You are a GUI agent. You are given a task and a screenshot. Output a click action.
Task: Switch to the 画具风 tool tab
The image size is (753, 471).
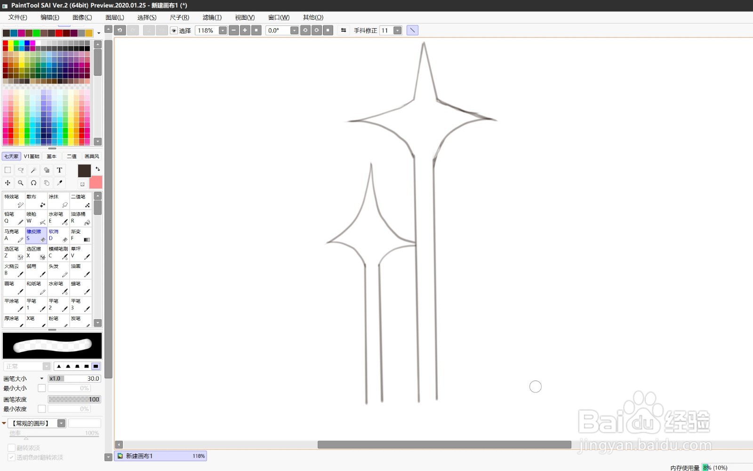pos(92,157)
